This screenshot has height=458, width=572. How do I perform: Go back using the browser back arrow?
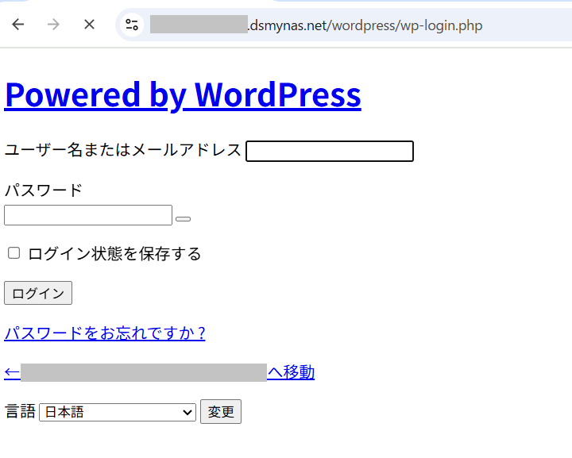click(x=17, y=25)
